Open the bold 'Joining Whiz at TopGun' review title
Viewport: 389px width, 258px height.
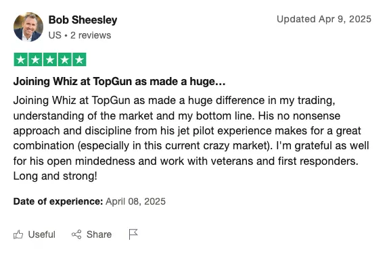pos(119,81)
